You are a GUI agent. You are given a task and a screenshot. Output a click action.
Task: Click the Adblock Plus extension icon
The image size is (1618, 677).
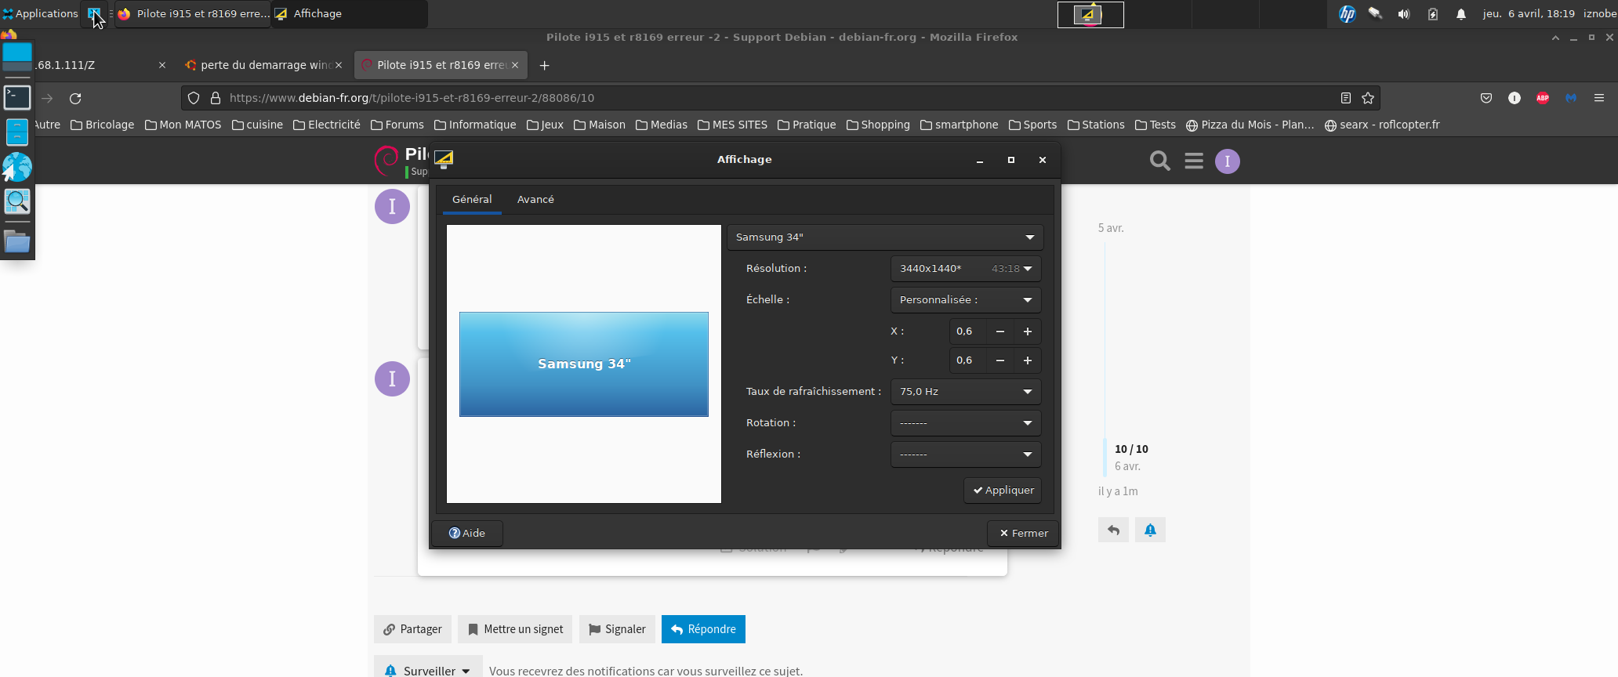(1543, 98)
